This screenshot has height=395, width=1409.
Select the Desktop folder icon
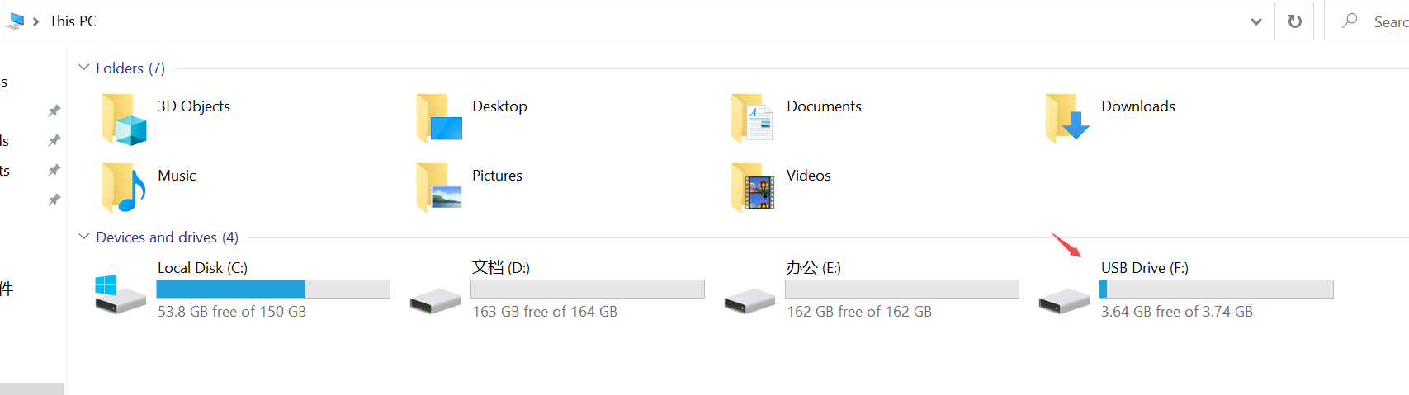tap(439, 119)
